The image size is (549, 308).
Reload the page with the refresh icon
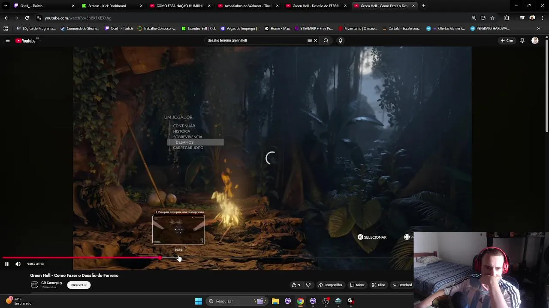click(27, 18)
